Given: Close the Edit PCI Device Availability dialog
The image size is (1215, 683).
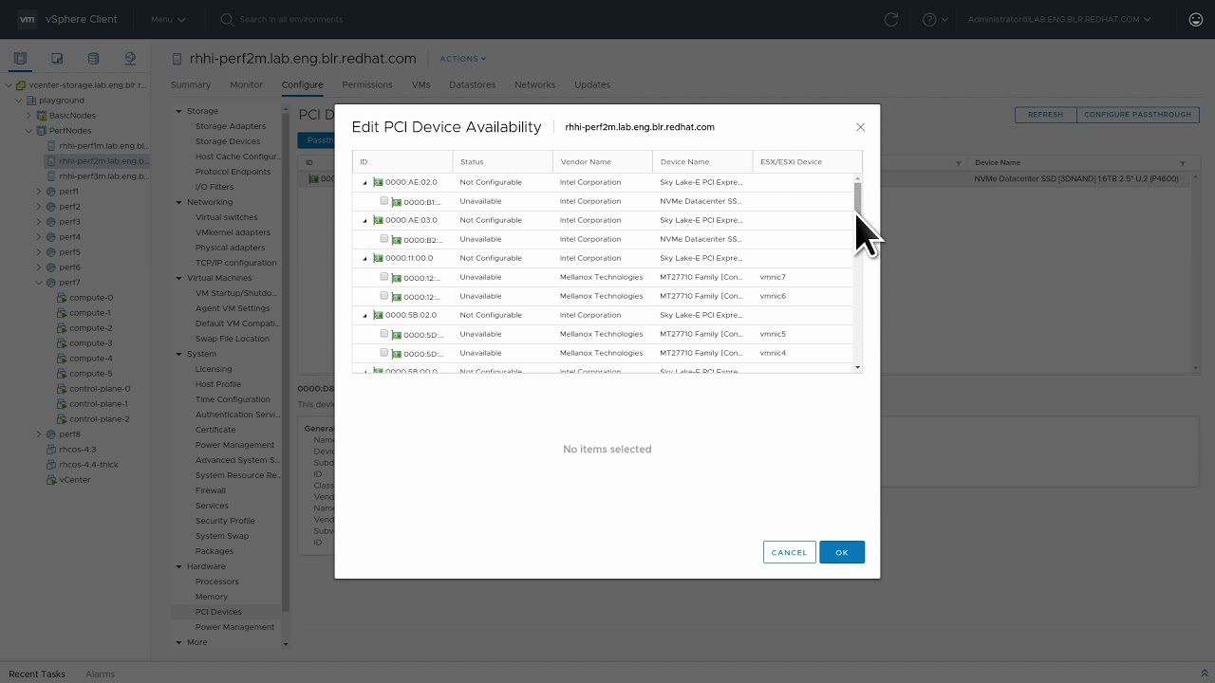Looking at the screenshot, I should [x=860, y=127].
